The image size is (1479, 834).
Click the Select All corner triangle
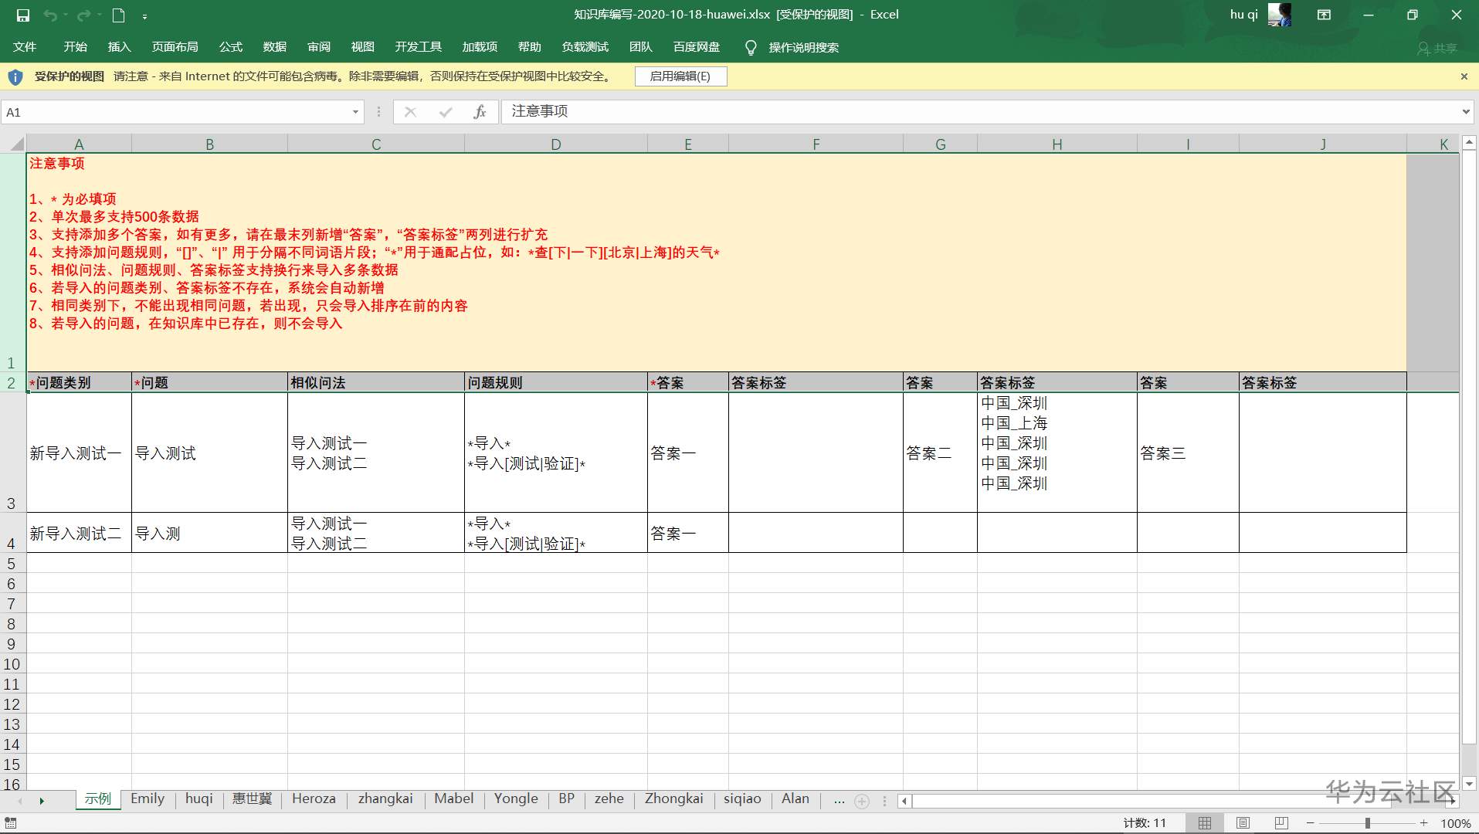pyautogui.click(x=16, y=144)
